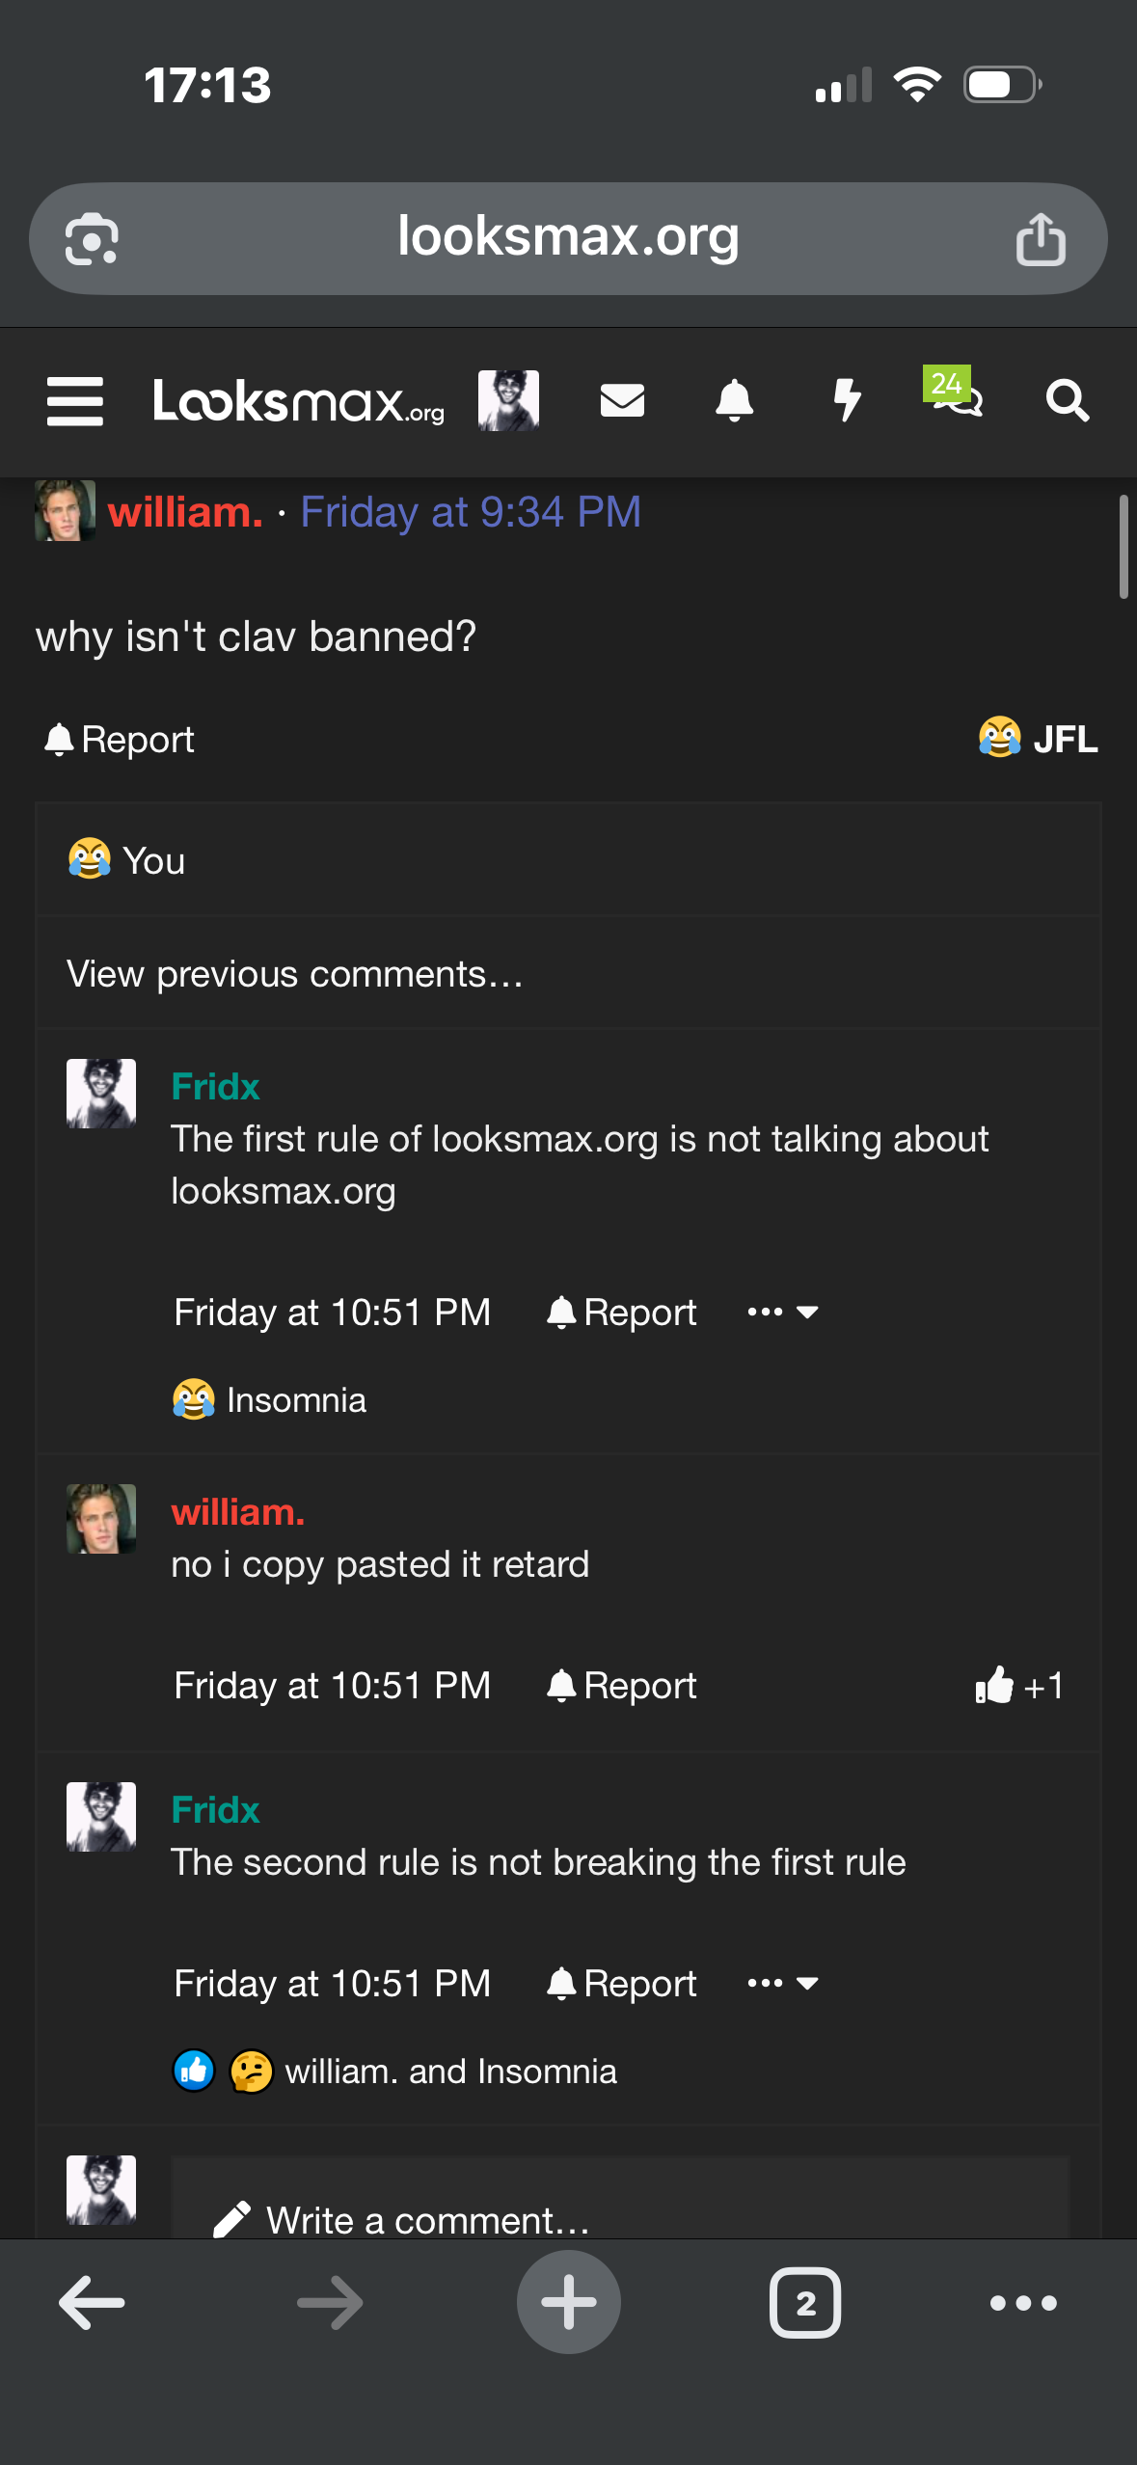
Task: Expand options on Fridx's second-rule comment
Action: pos(782,1983)
